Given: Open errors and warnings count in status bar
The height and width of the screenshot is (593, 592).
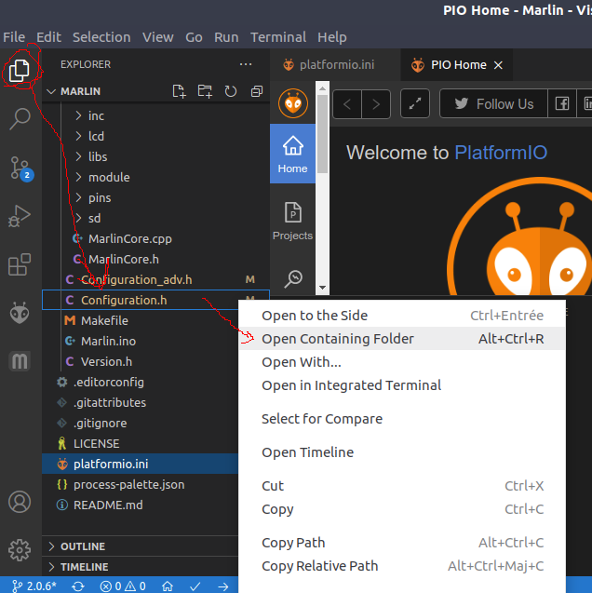Looking at the screenshot, I should pos(123,586).
